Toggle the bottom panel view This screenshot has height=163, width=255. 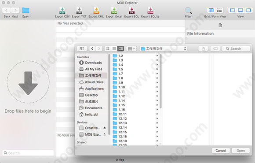point(240,10)
